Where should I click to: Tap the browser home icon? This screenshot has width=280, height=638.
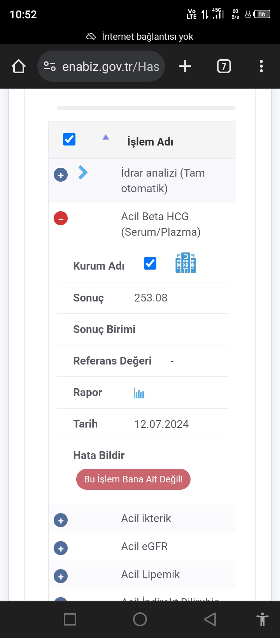19,67
